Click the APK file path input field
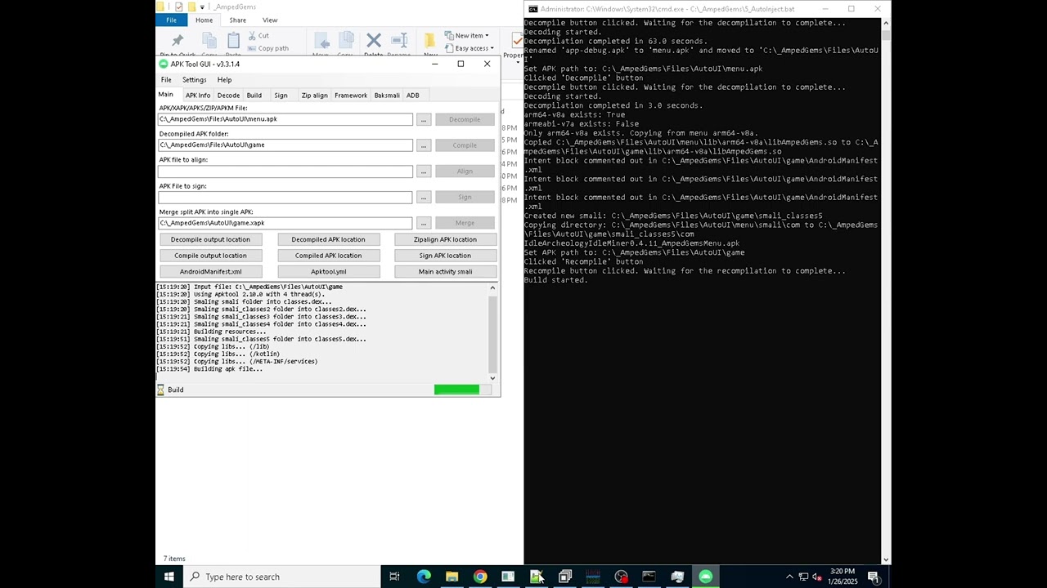The height and width of the screenshot is (588, 1047). pyautogui.click(x=285, y=119)
